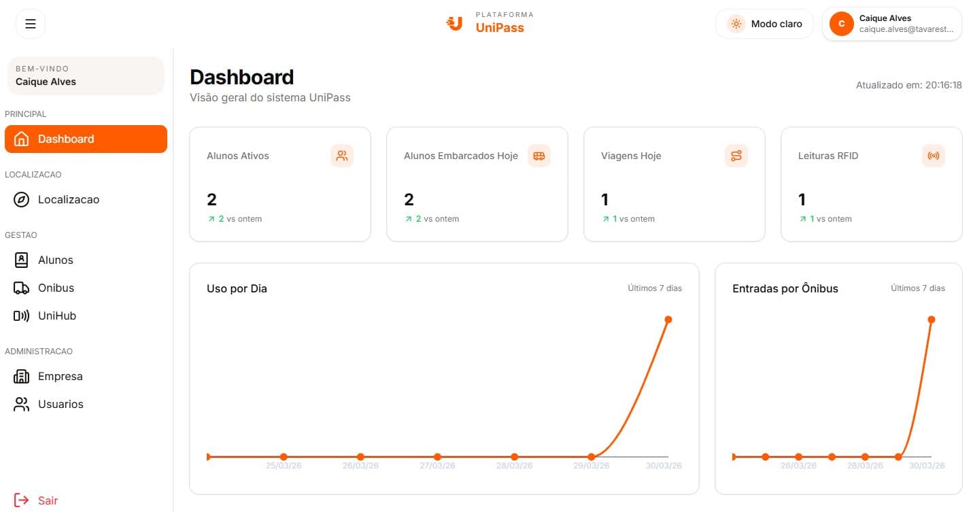
Task: Click the 29/03/26 data point in Uso por Dia
Action: pyautogui.click(x=592, y=457)
